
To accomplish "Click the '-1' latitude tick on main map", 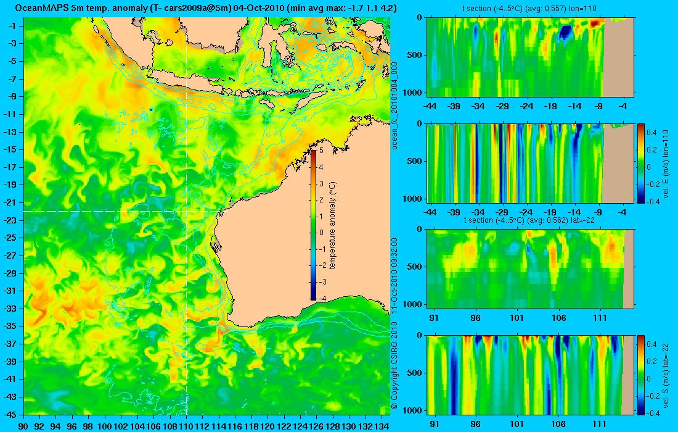I will (12, 26).
